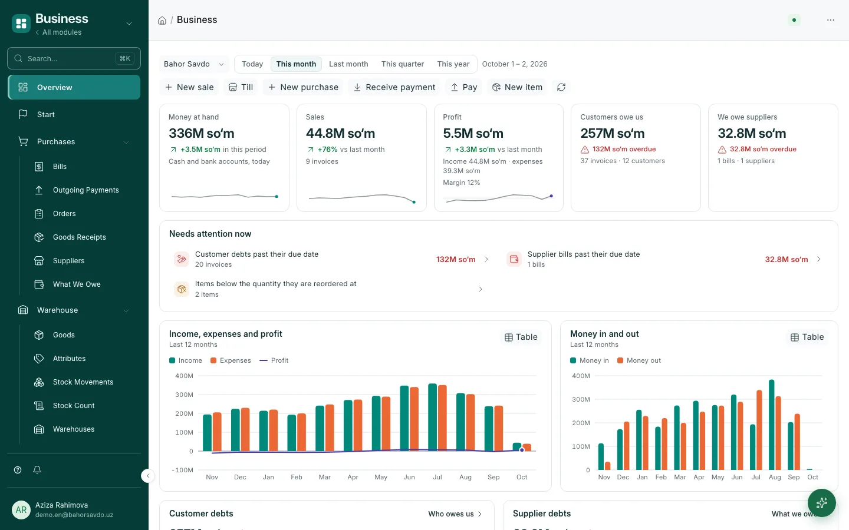This screenshot has width=849, height=530.
Task: Open Outgoing Payments in the sidebar
Action: click(x=80, y=190)
